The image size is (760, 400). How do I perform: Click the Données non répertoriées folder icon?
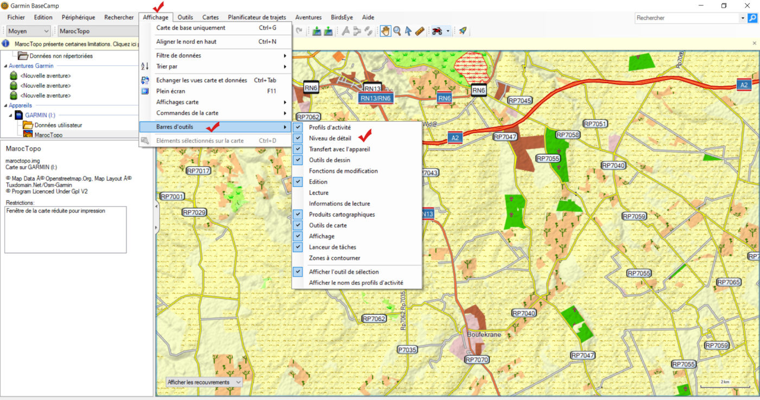(x=22, y=55)
